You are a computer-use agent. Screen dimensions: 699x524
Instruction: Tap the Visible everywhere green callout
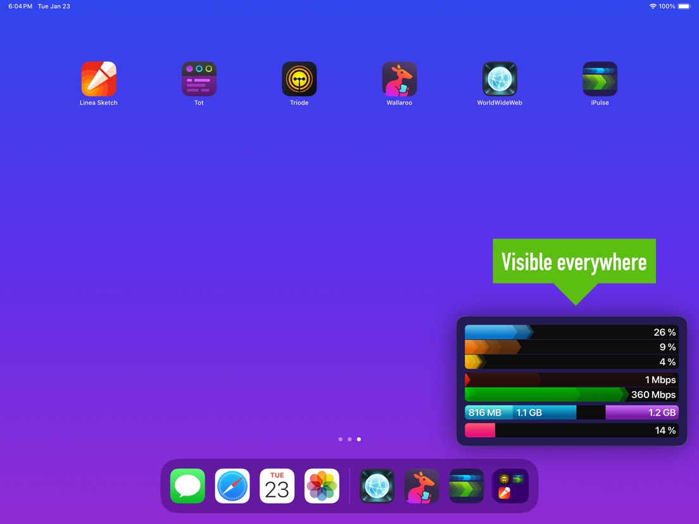(x=574, y=261)
